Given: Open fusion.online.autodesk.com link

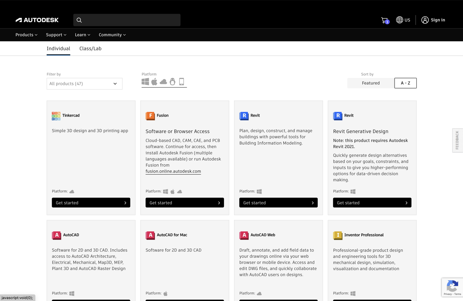Looking at the screenshot, I should click(173, 171).
